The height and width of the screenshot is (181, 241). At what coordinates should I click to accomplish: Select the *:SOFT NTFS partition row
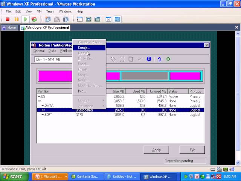120,115
